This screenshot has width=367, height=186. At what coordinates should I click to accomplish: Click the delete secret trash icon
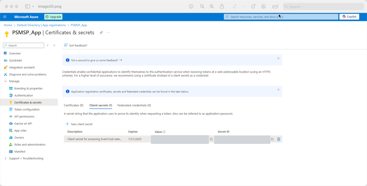tap(278, 139)
